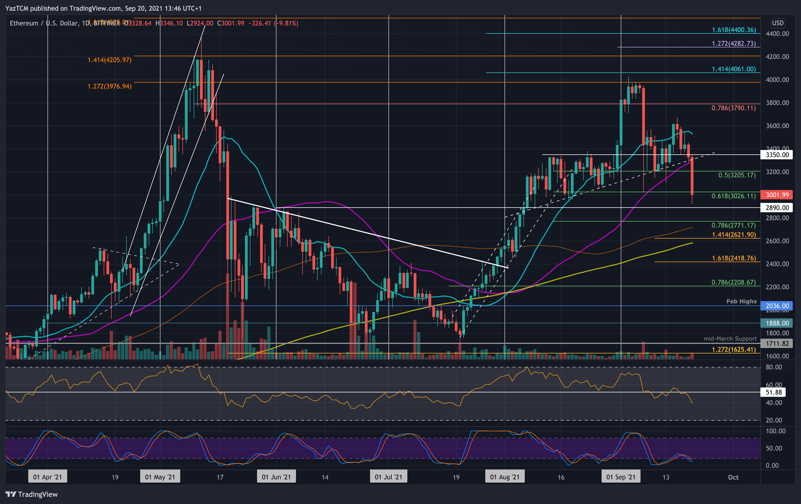Click the 2400.00 price axis label

777,264
